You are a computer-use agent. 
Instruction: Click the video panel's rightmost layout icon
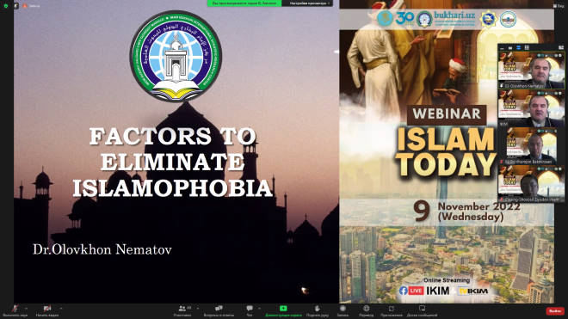coord(561,48)
